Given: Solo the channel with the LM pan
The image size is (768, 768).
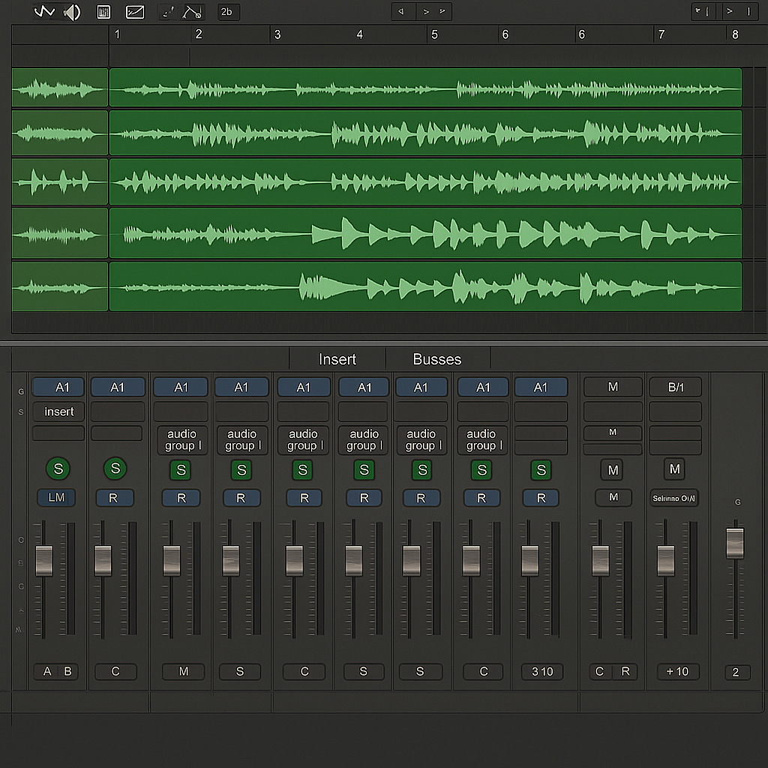Looking at the screenshot, I should [x=58, y=469].
